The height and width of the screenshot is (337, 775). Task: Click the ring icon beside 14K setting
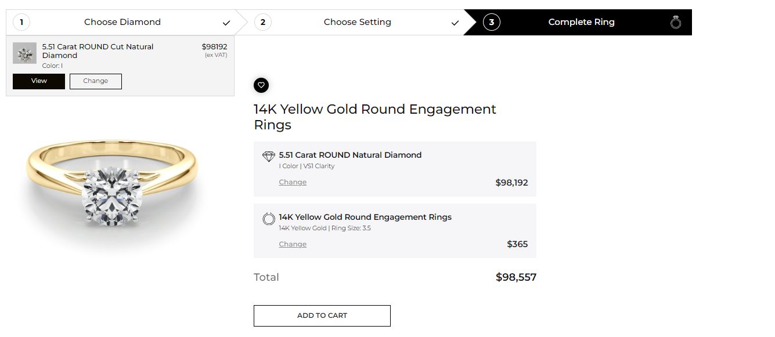click(268, 219)
